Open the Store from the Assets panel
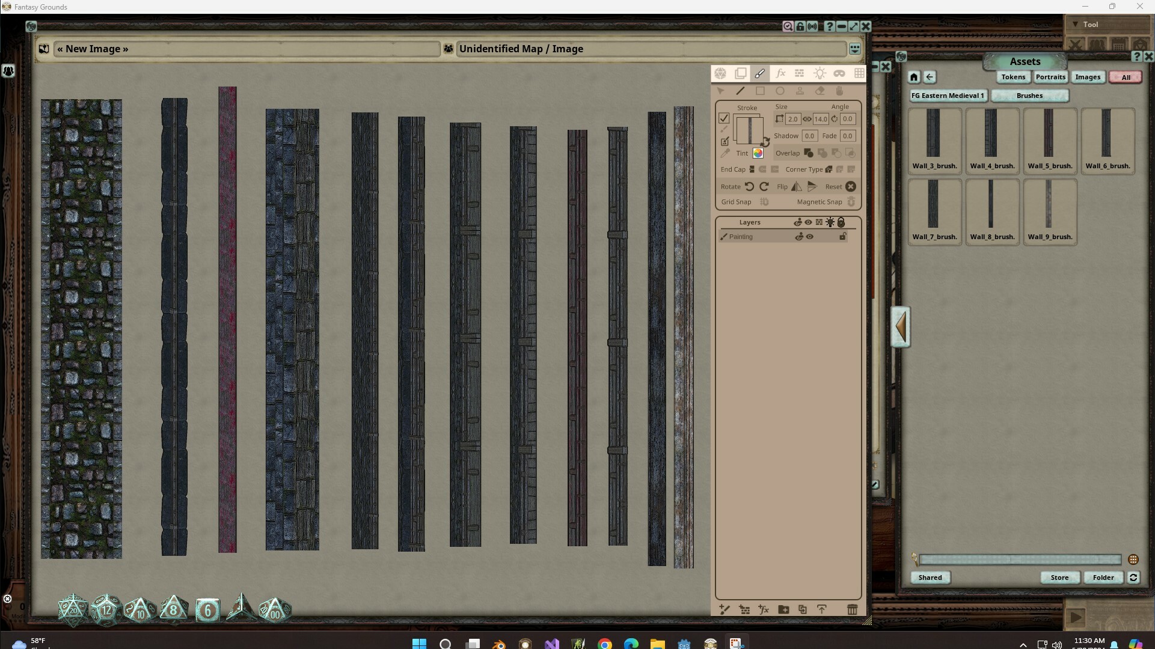1155x649 pixels. pyautogui.click(x=1059, y=577)
